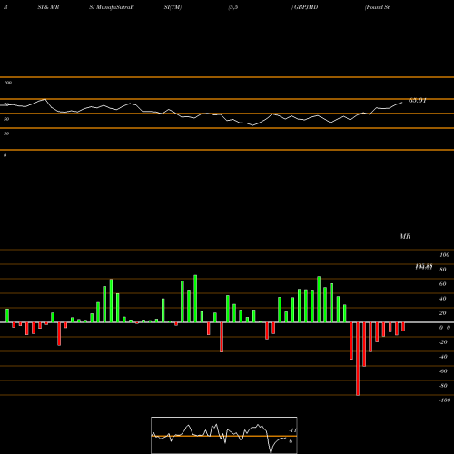Click the 100 label on MR axis

(x=444, y=255)
